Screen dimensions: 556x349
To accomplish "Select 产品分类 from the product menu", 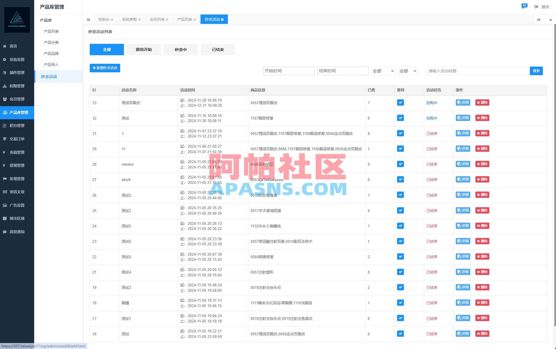I will 51,42.
